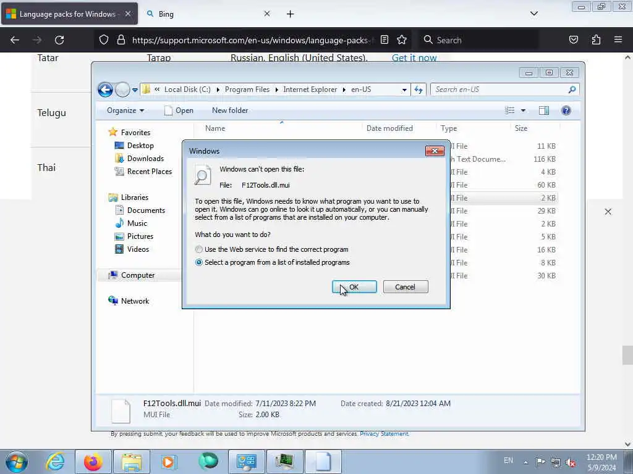Open Windows Explorer taskbar icon
Viewport: 633px width, 474px height.
132,462
